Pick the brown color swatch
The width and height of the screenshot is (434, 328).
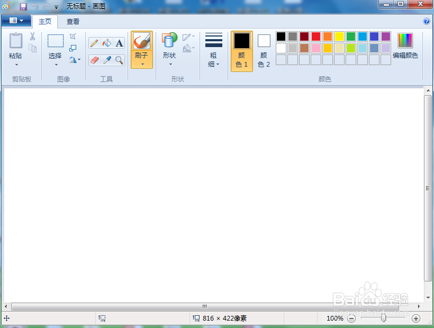pyautogui.click(x=304, y=48)
